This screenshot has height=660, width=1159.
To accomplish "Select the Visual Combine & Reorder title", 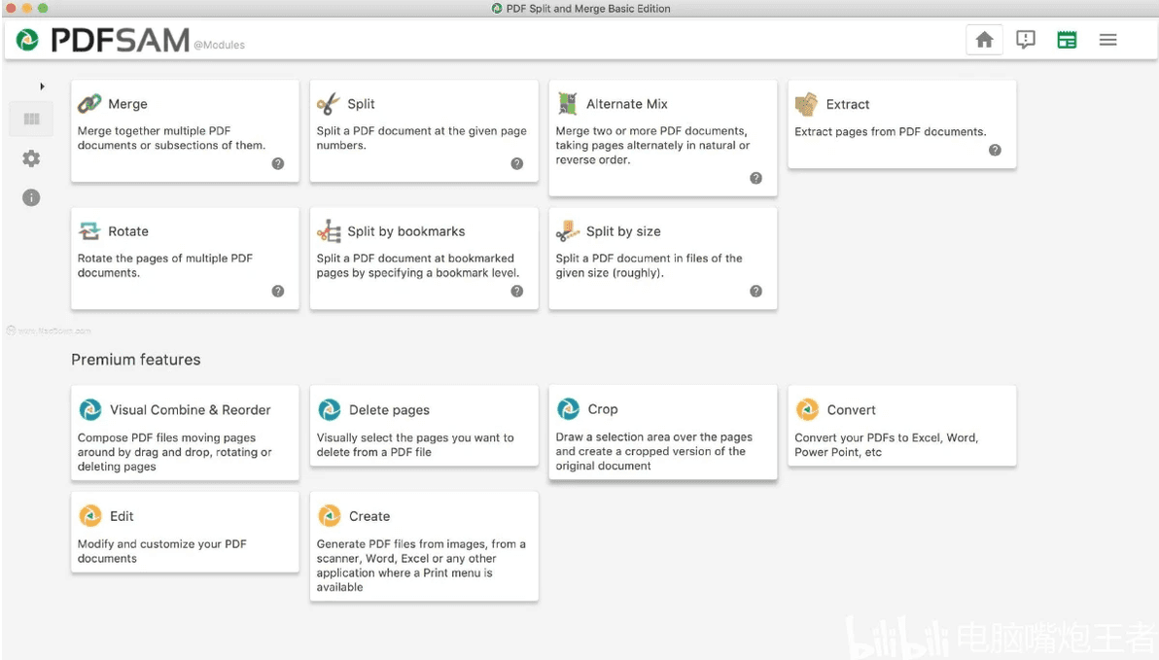I will click(190, 410).
